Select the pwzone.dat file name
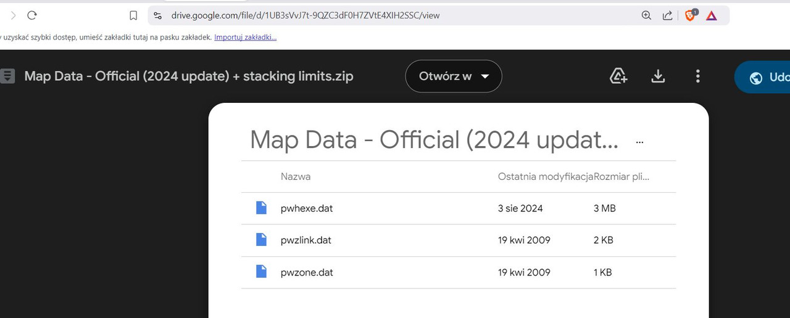790x318 pixels. [x=307, y=272]
